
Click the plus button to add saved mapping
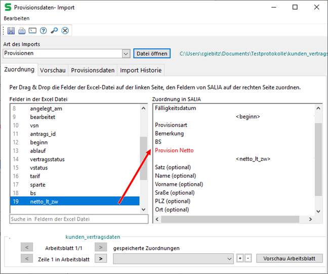point(240,258)
